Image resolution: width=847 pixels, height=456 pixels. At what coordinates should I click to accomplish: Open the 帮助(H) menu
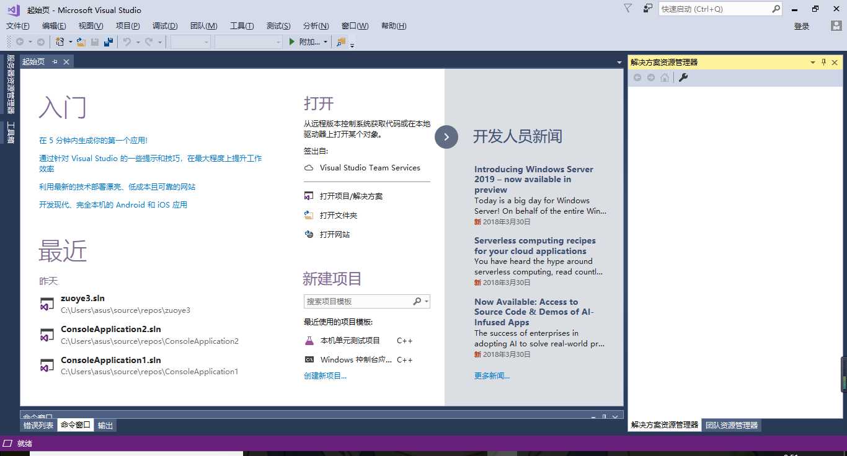tap(394, 25)
